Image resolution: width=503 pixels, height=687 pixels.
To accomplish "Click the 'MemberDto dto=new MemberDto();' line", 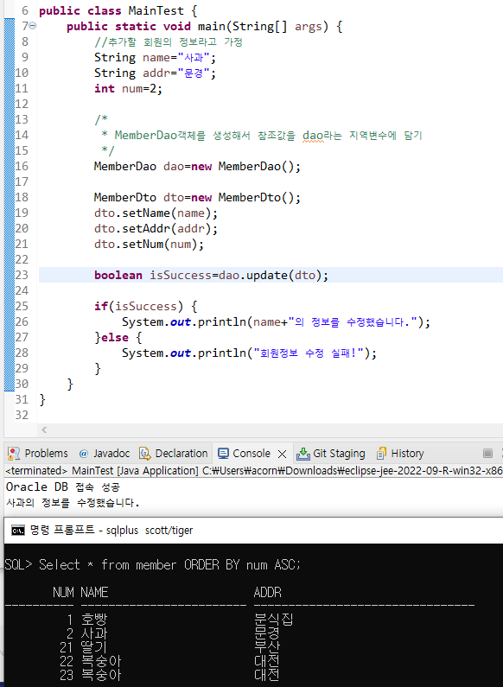I will (x=198, y=198).
